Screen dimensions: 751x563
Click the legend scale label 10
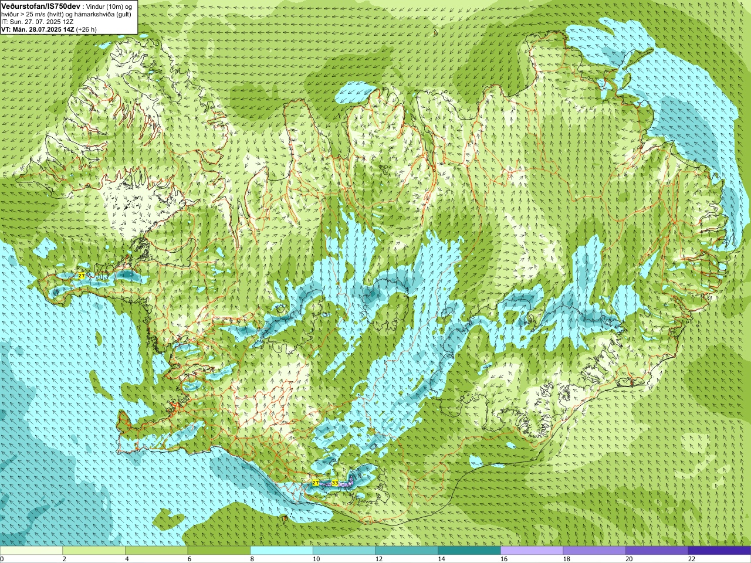click(x=316, y=559)
